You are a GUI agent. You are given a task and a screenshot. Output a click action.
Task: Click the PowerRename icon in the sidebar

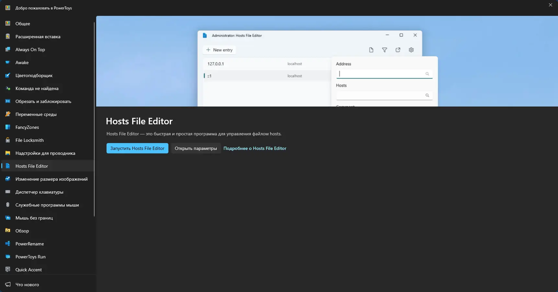8,244
